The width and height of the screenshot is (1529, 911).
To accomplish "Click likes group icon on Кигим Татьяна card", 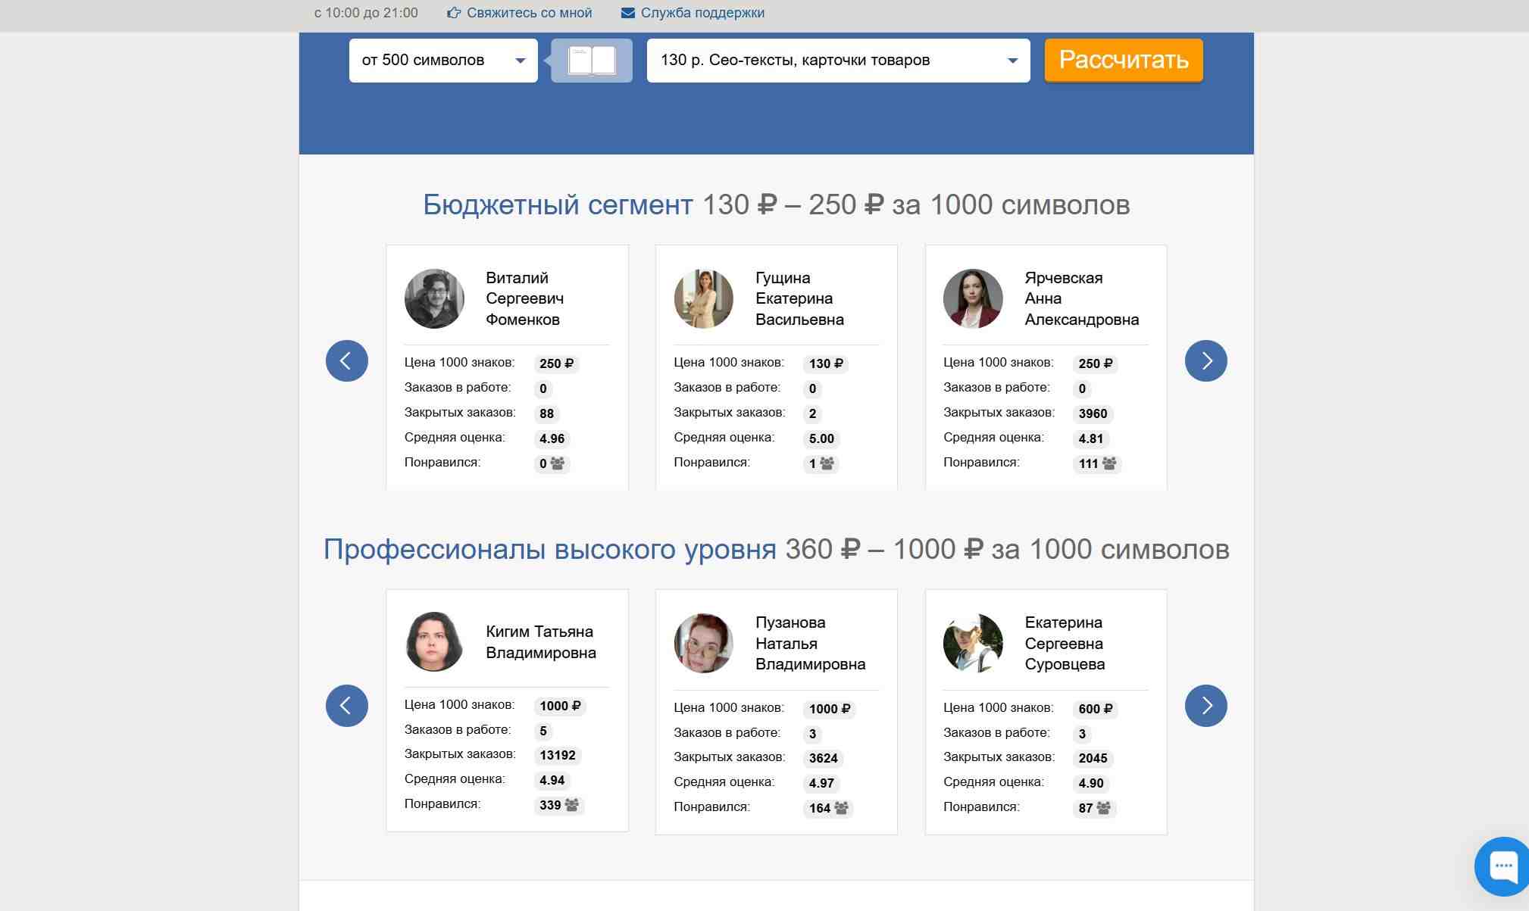I will [572, 805].
